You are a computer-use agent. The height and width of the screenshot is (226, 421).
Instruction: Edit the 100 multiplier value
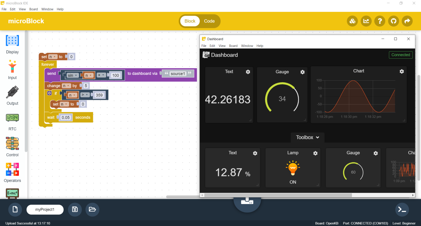pyautogui.click(x=116, y=75)
